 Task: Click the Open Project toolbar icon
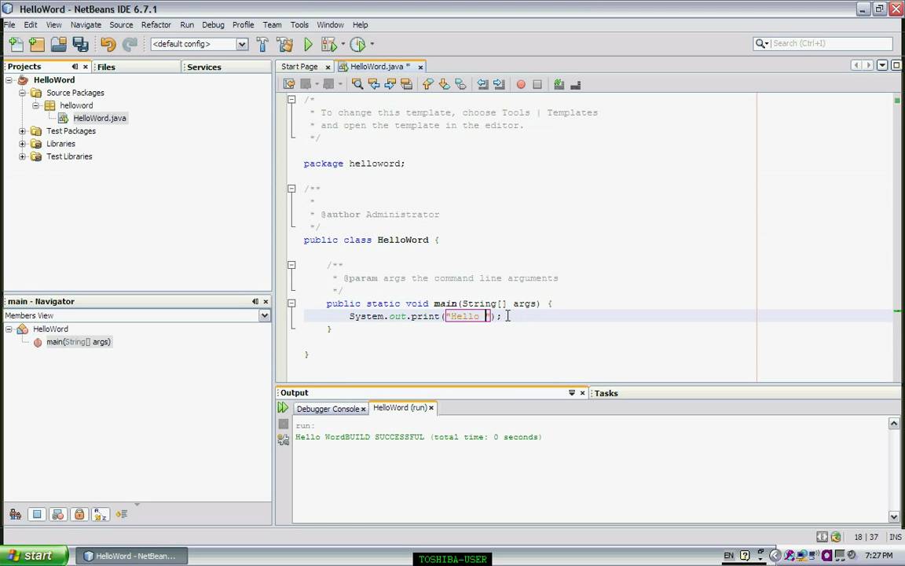(x=58, y=44)
